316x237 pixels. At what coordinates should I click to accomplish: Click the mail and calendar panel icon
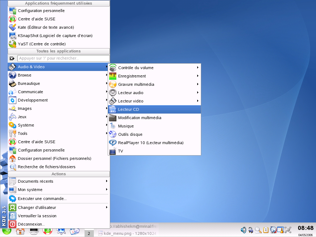point(75,231)
